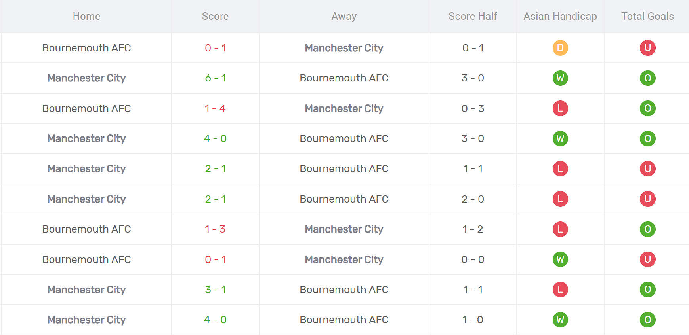Click the orange D Asian Handicap badge

point(560,48)
